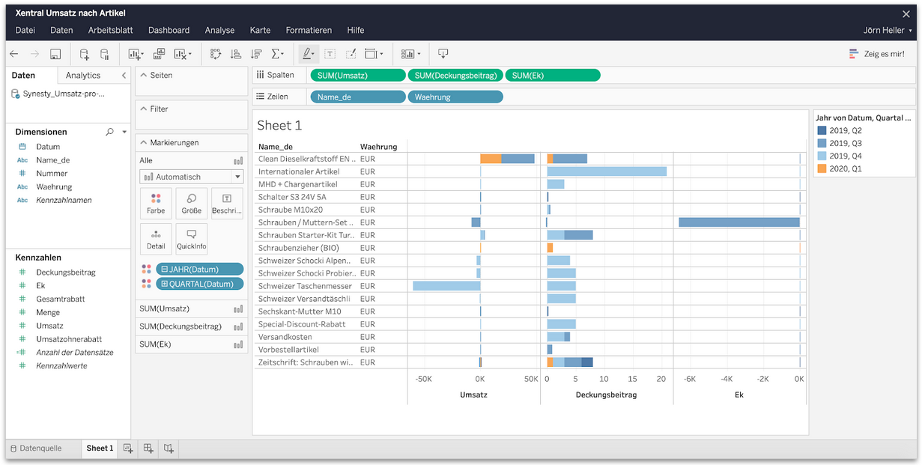The image size is (922, 465).
Task: Select the 2020, Q1 orange legend swatch
Action: [x=821, y=168]
